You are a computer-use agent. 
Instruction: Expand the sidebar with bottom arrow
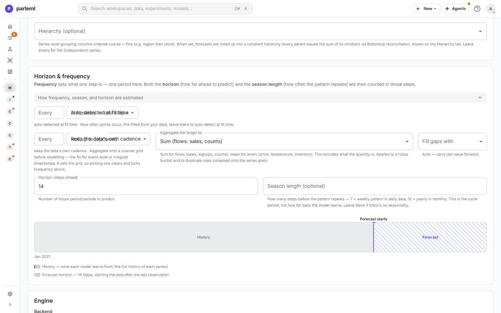(x=10, y=305)
